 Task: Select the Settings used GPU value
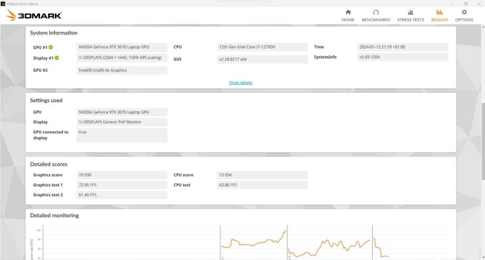pos(122,112)
